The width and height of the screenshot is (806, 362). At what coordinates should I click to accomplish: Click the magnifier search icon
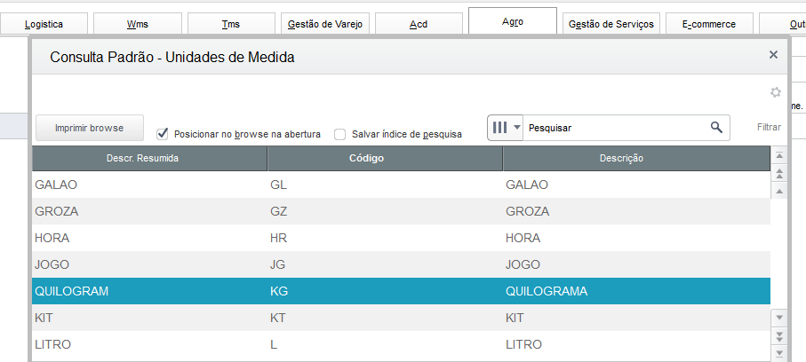pyautogui.click(x=716, y=128)
